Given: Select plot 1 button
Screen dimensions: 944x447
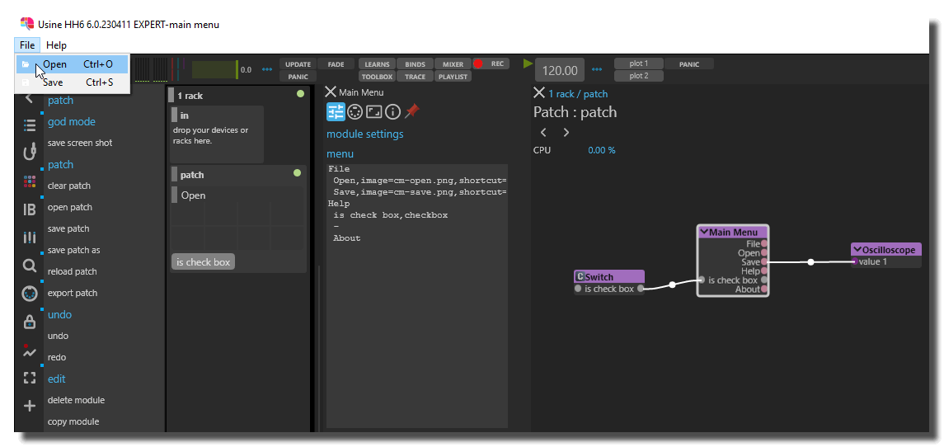Looking at the screenshot, I should pos(639,64).
